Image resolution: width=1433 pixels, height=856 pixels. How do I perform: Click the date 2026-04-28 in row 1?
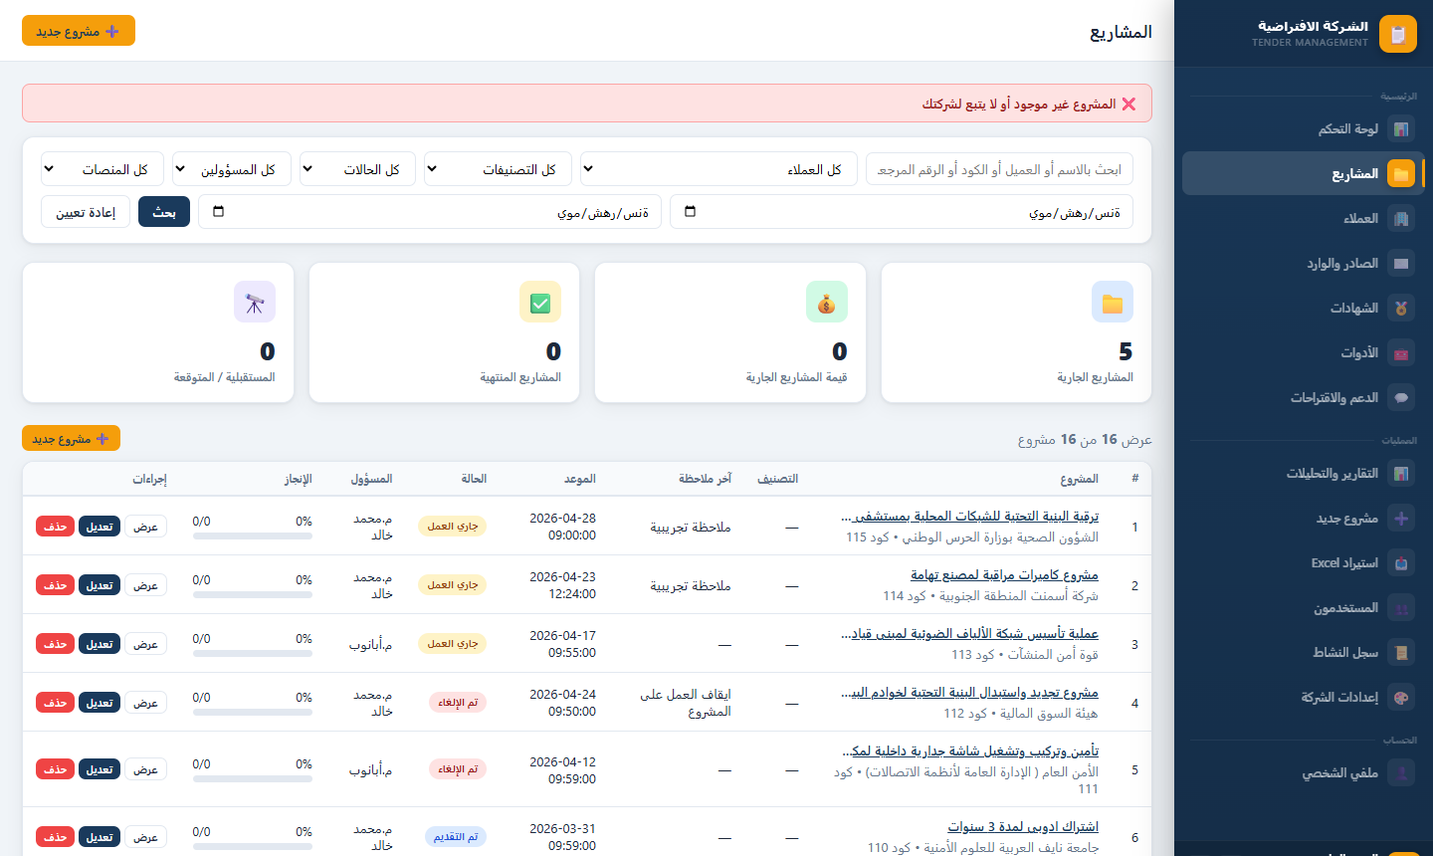(x=562, y=519)
